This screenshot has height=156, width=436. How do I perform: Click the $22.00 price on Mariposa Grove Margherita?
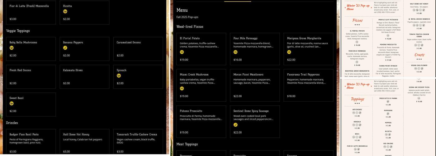291,60
